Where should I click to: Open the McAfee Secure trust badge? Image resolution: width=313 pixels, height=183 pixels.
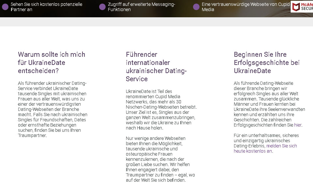coord(302,7)
